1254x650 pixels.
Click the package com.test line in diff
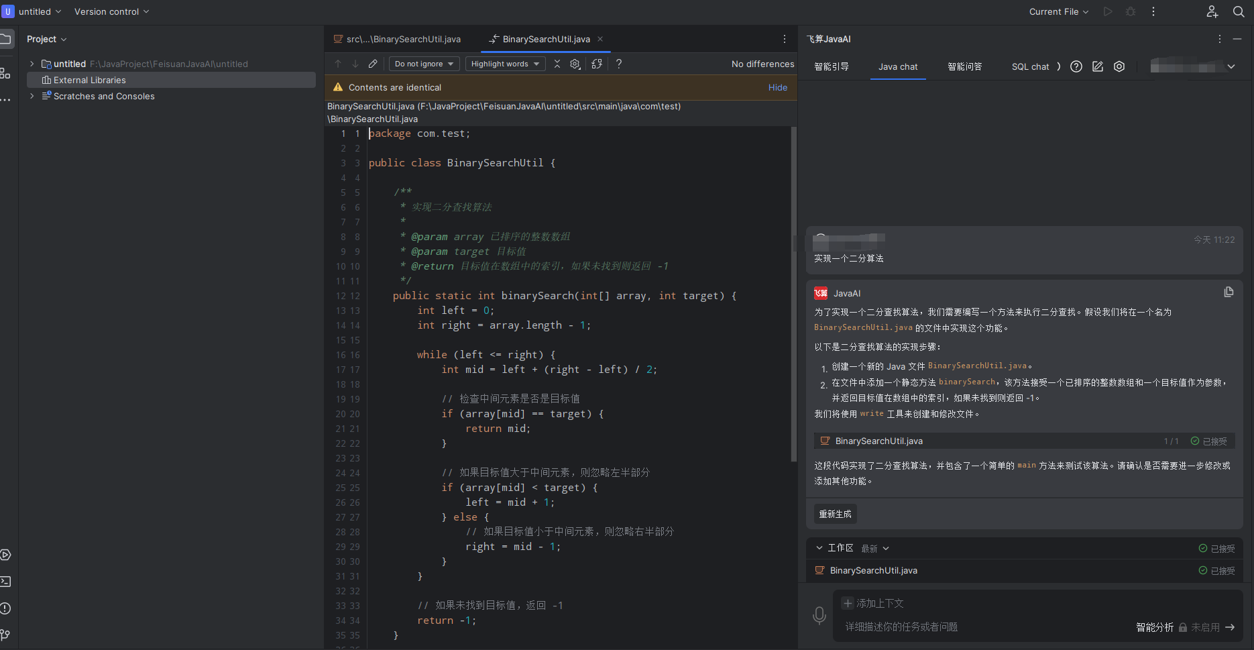(420, 133)
